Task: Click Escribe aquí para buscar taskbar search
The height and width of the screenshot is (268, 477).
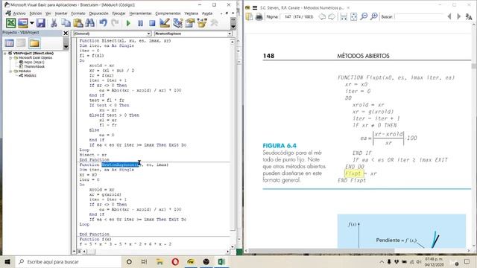Action: point(69,261)
